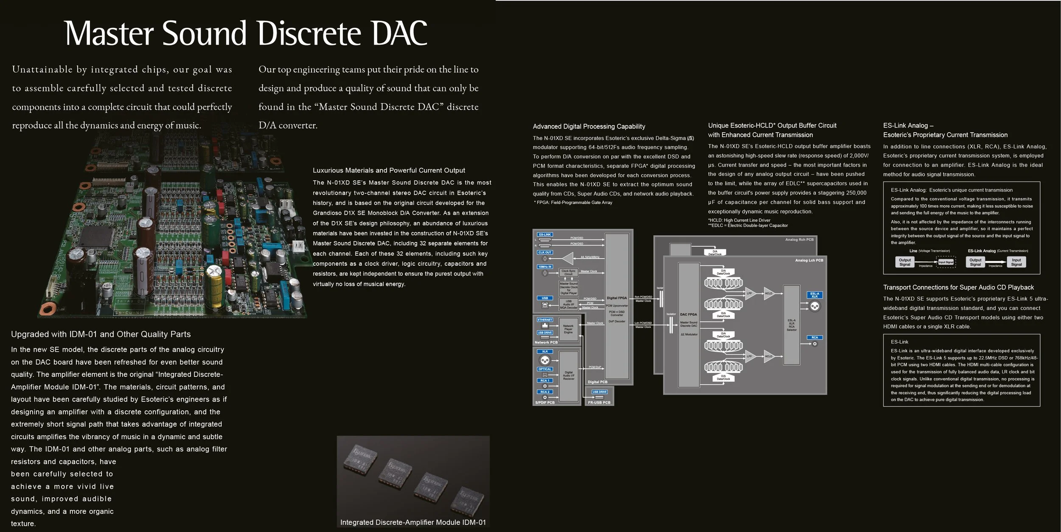Click the Ethernet jack icon in Network PCB
The width and height of the screenshot is (1061, 532).
coord(545,326)
